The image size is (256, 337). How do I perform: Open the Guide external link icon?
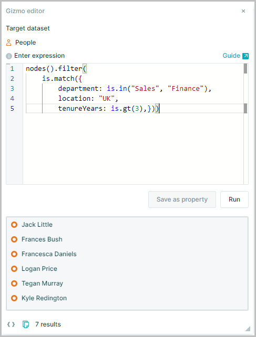245,56
